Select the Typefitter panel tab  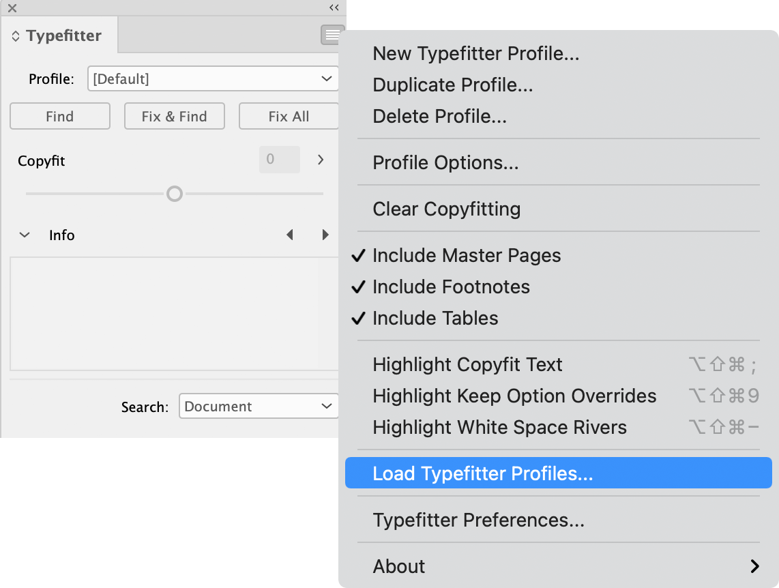tap(59, 35)
